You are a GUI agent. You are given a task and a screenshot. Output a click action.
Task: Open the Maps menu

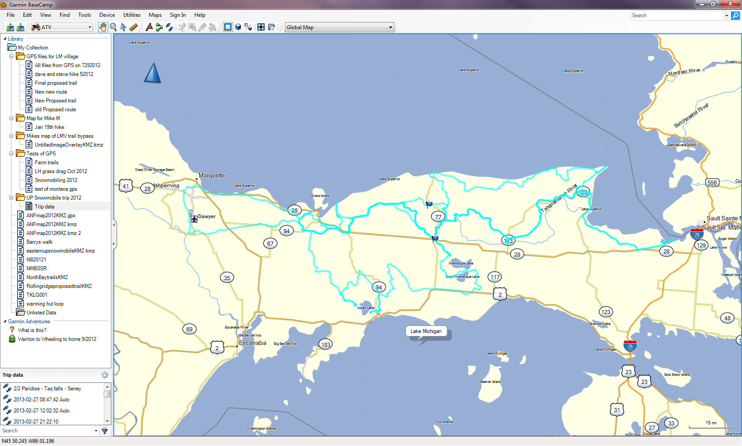[x=155, y=15]
